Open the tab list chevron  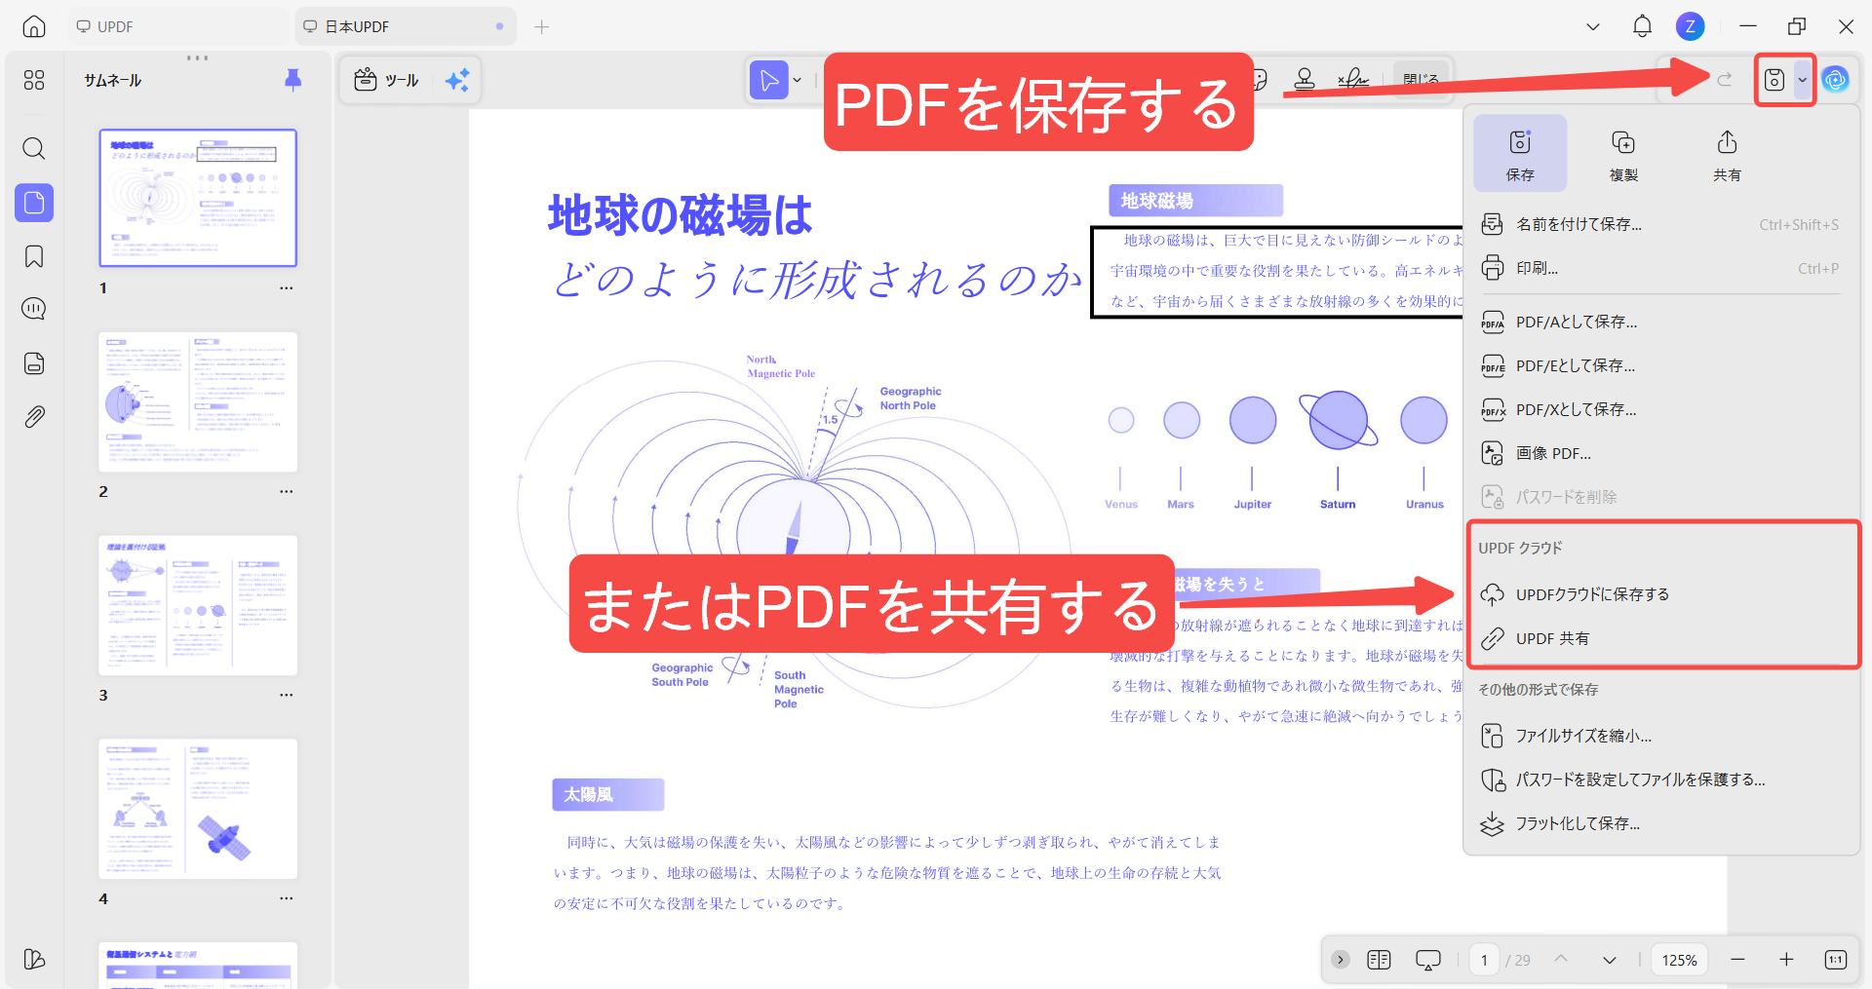pos(1593,26)
